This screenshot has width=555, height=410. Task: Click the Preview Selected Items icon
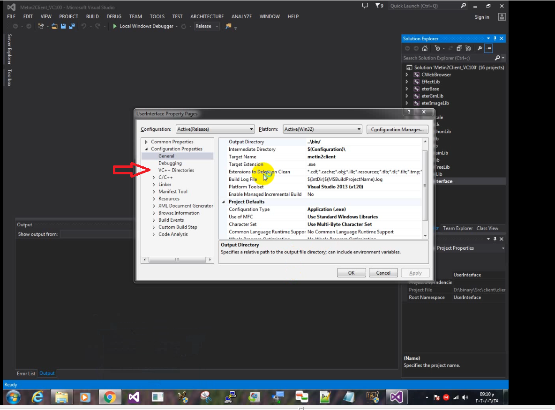[488, 48]
